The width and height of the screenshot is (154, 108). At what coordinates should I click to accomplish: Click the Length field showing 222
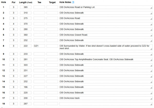click(26, 46)
